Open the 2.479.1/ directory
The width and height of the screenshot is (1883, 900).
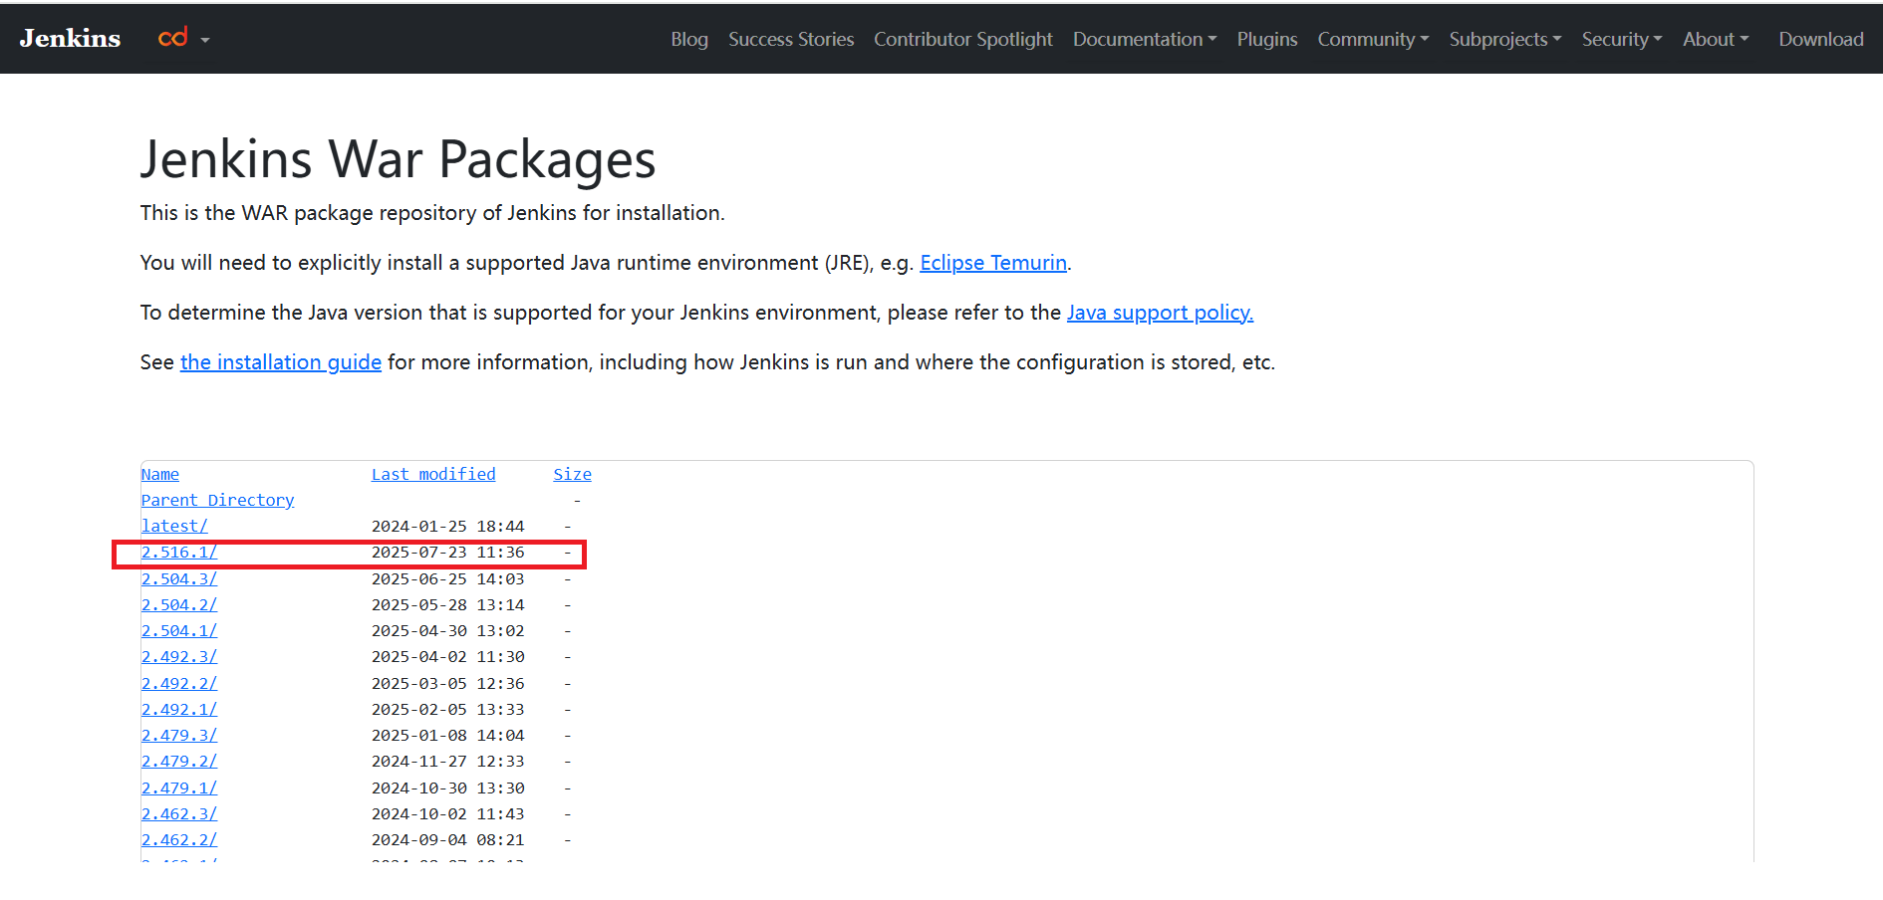(x=179, y=787)
